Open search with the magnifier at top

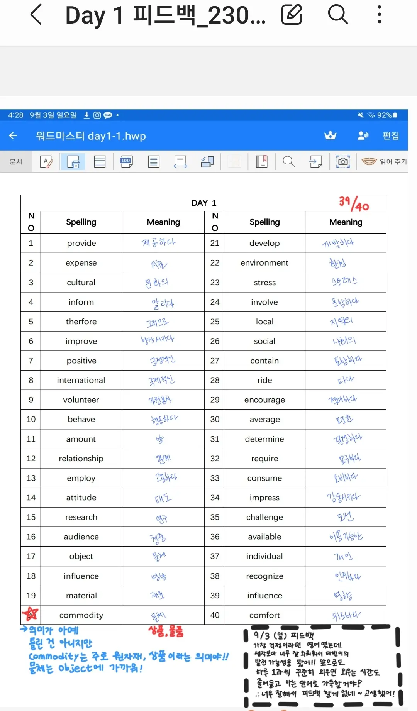pyautogui.click(x=338, y=15)
